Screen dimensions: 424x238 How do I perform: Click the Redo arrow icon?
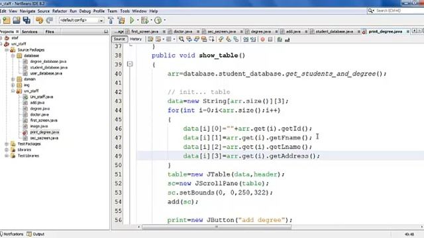point(49,20)
